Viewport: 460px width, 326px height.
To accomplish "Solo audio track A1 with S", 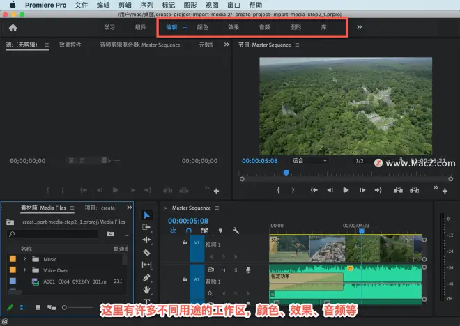I will [x=236, y=270].
